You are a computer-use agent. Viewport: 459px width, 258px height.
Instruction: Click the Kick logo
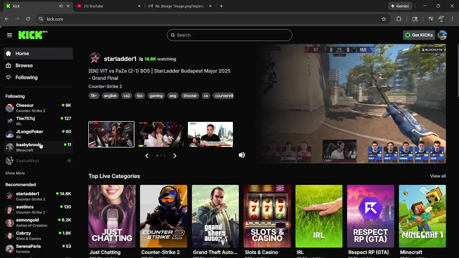pos(33,35)
